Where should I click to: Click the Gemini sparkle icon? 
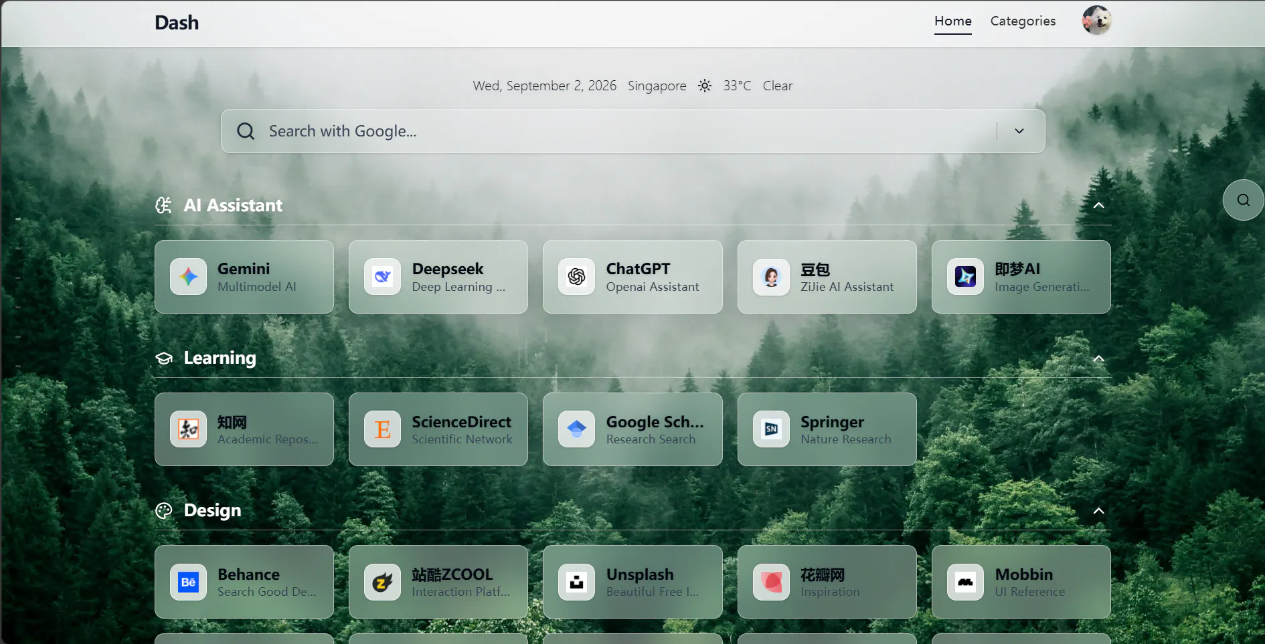(x=188, y=277)
